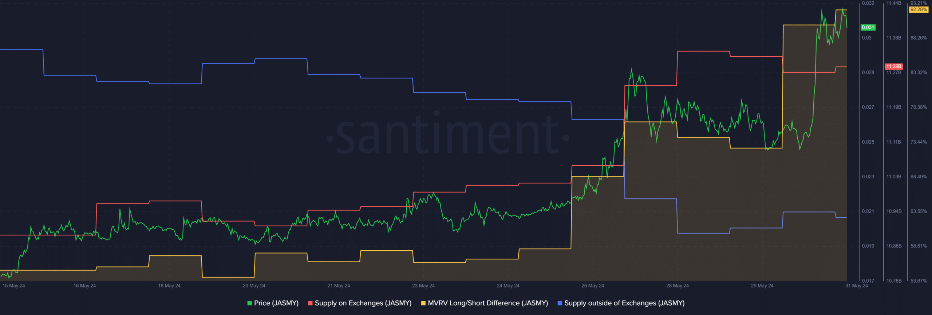Screen dimensions: 932x315
Task: Click the 16 May 24 date label
Action: point(84,286)
